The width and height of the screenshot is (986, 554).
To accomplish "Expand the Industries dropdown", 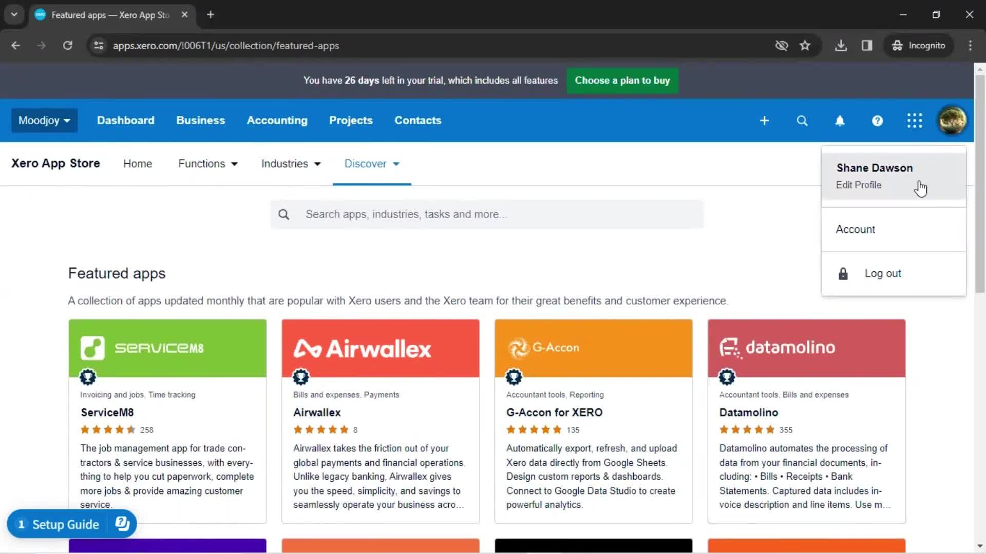I will tap(291, 164).
